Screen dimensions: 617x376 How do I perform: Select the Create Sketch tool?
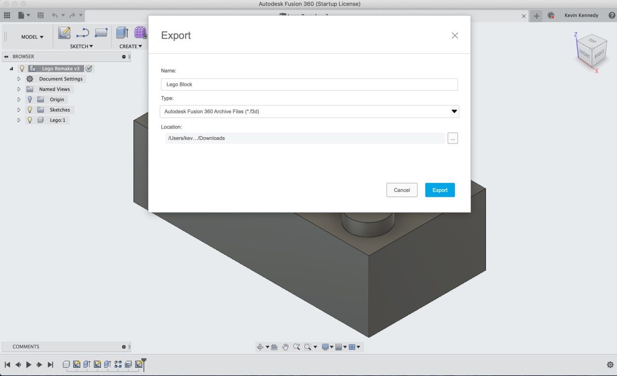(x=64, y=33)
